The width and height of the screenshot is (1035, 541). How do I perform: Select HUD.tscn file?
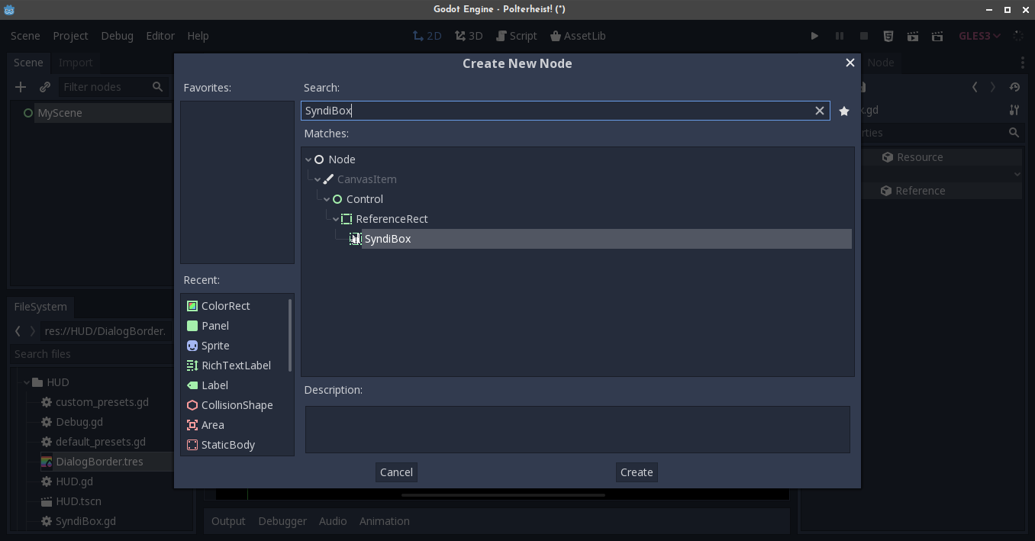click(x=78, y=501)
